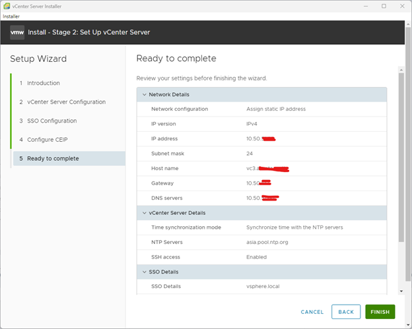Screen dimensions: 412x329
Task: Click the vCenter Server Installer title bar icon
Action: 7,6
